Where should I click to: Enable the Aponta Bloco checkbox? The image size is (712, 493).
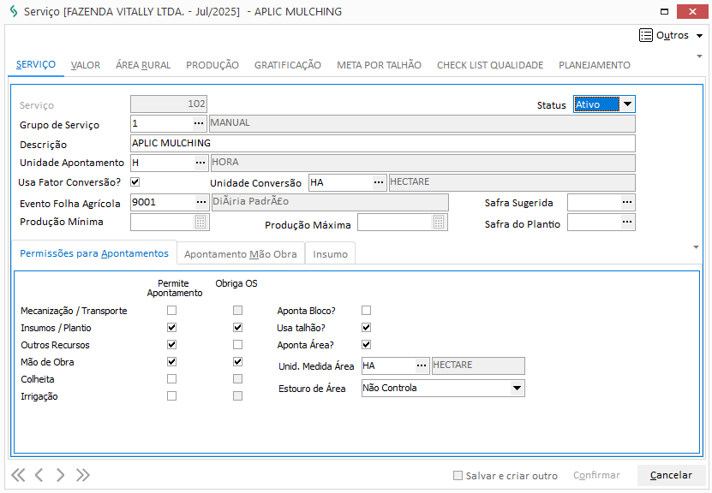(x=367, y=311)
